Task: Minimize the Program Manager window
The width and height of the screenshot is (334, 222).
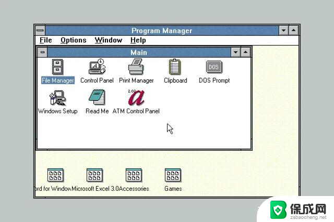Action: click(x=284, y=30)
